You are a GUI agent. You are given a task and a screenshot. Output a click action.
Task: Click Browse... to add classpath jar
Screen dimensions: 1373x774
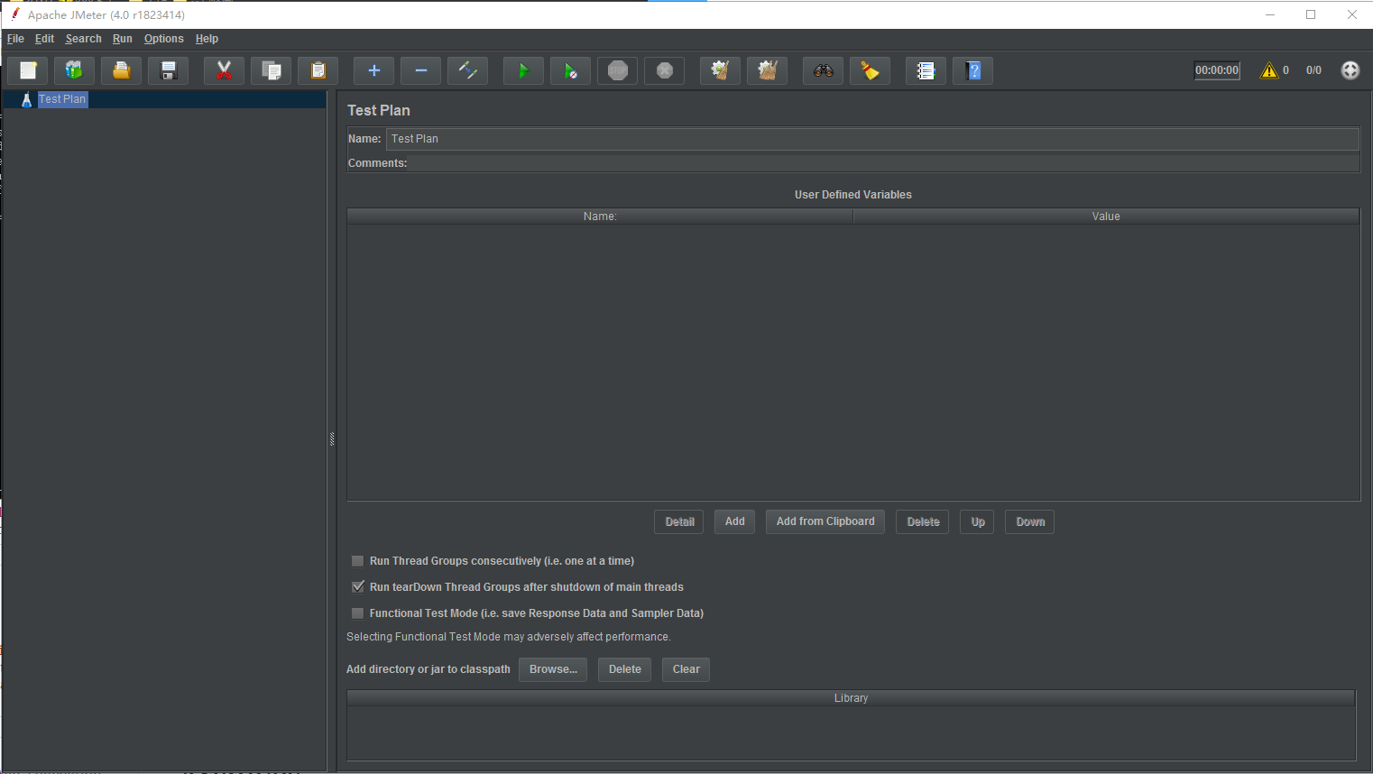tap(553, 669)
